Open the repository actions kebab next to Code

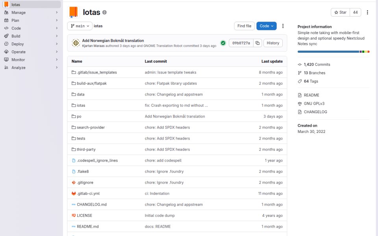coord(283,26)
